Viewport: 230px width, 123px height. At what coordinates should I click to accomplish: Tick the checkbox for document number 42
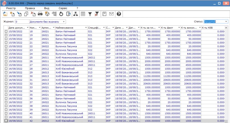tap(6, 121)
